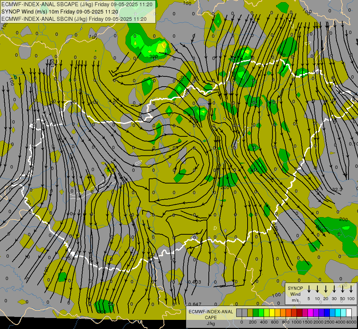Click the '5' speed label in wind legend
358x329 pixels.
click(x=309, y=299)
